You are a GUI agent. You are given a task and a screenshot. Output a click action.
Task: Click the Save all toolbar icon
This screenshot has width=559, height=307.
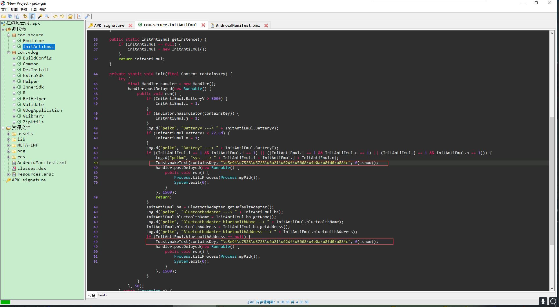click(x=10, y=17)
